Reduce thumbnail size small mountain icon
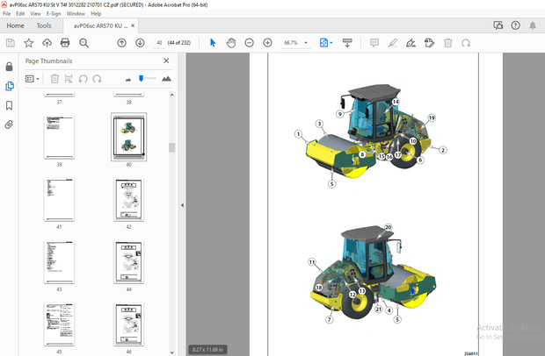The image size is (545, 356). 128,80
